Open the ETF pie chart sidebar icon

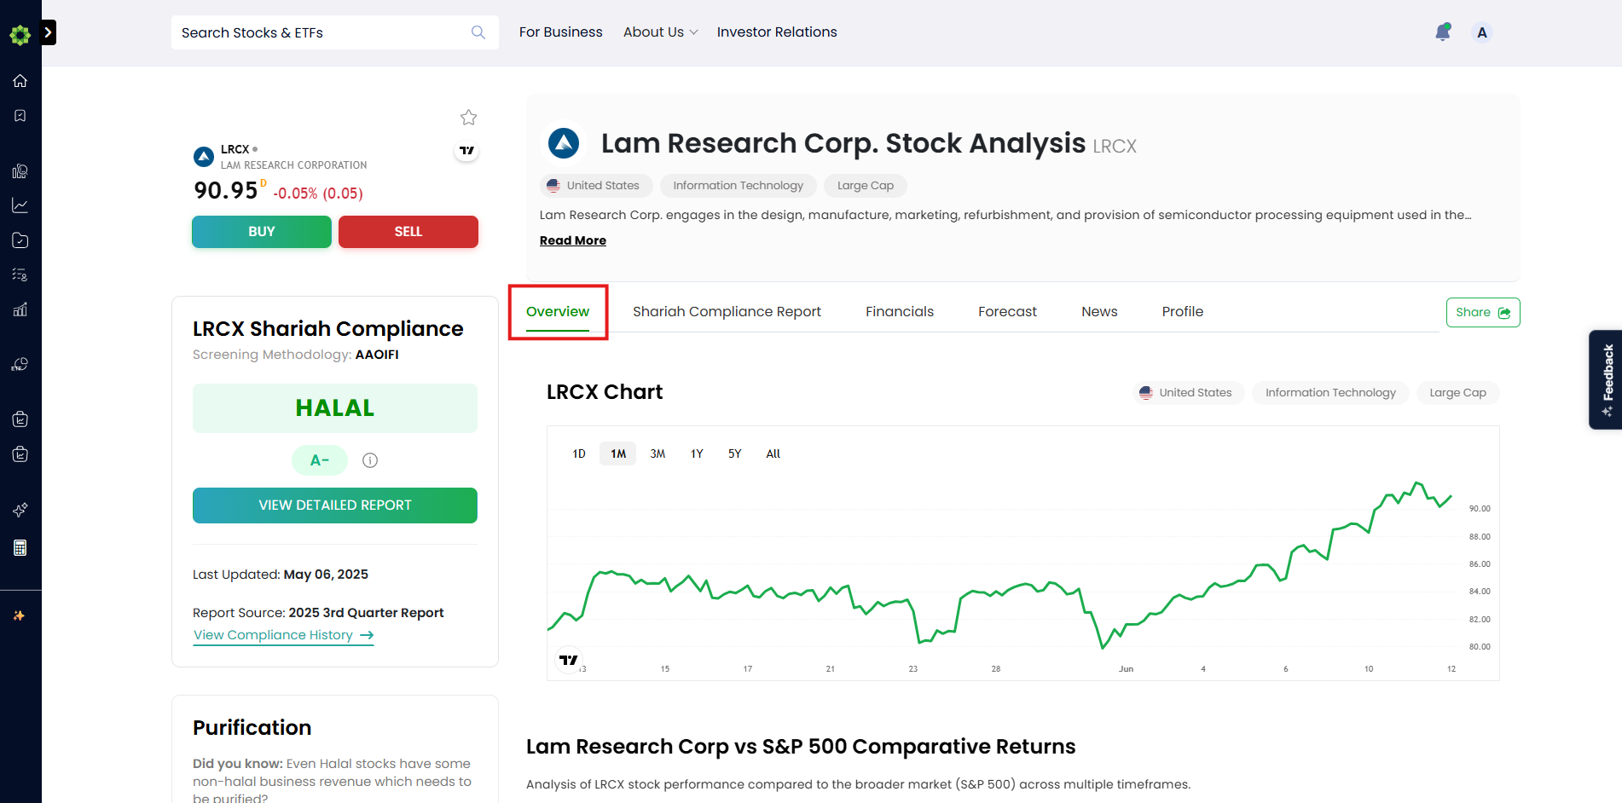20,365
